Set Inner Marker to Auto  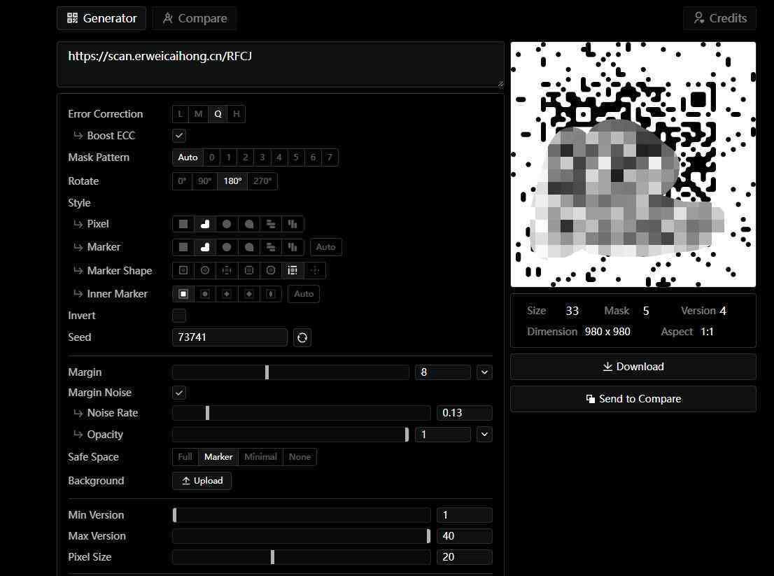pos(304,294)
